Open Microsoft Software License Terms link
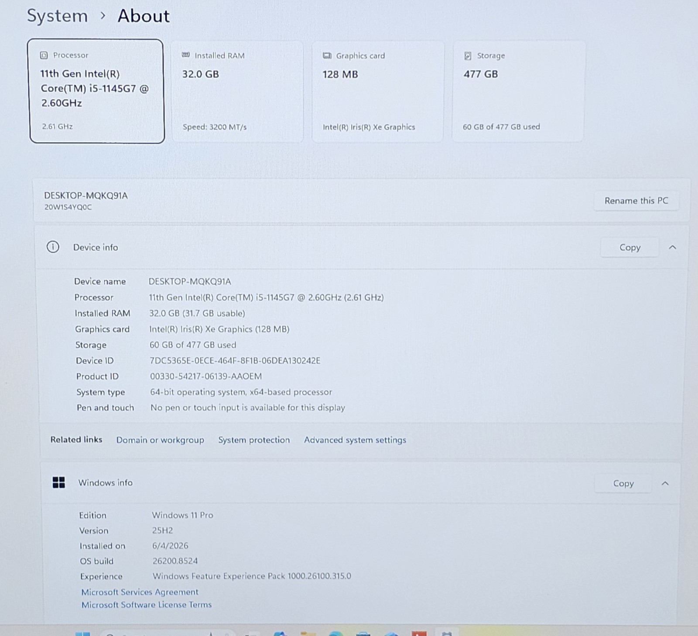 [x=147, y=605]
